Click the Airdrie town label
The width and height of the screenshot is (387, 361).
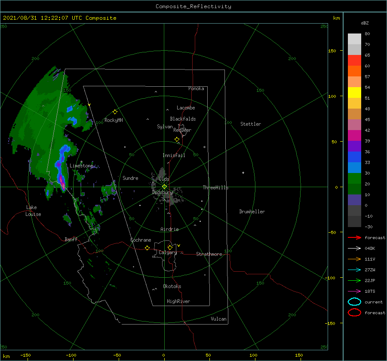pyautogui.click(x=169, y=229)
